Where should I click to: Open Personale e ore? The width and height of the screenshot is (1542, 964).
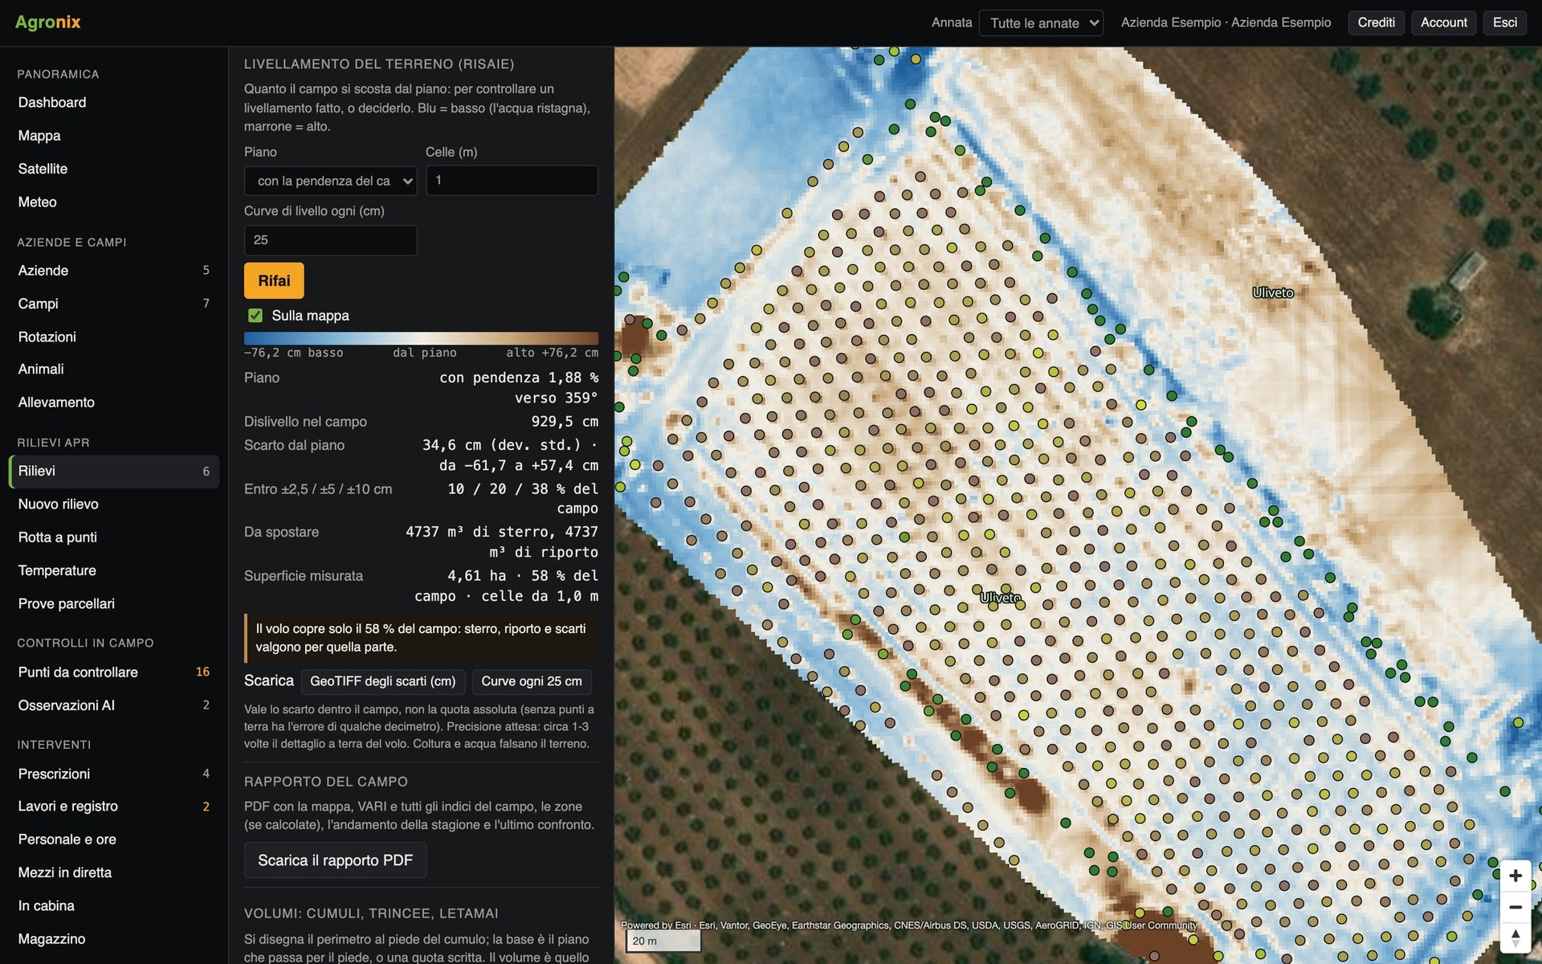coord(113,839)
